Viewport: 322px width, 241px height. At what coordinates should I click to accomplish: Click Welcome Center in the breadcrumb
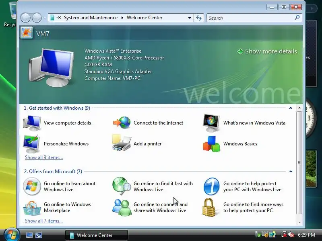[144, 18]
